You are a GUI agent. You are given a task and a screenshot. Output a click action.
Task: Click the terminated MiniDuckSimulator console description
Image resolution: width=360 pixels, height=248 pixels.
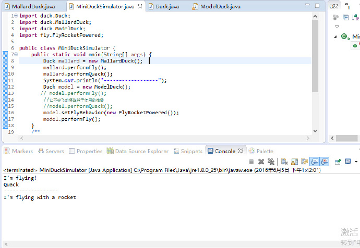point(162,170)
